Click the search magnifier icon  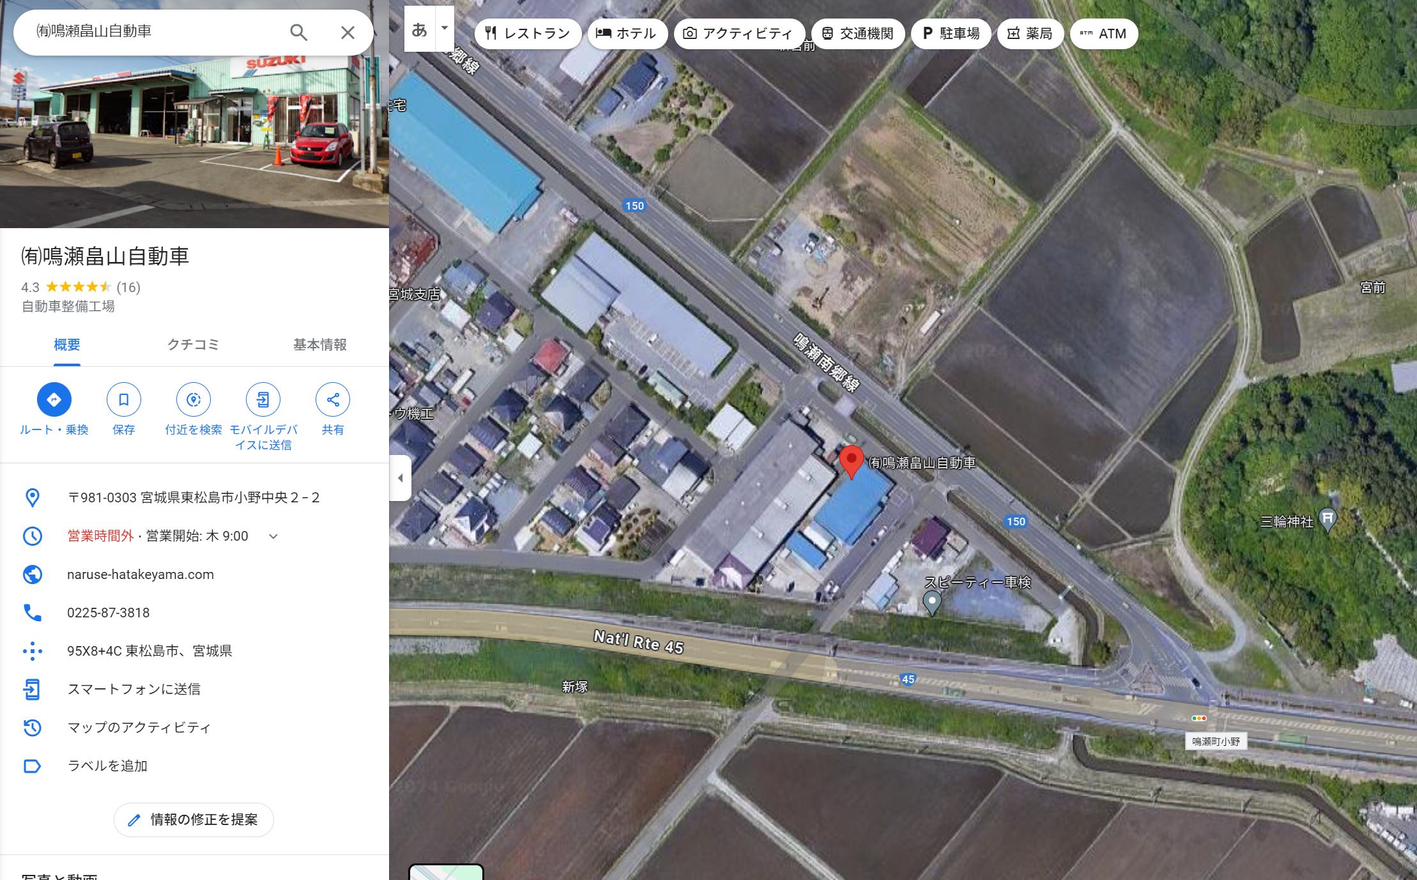point(298,32)
